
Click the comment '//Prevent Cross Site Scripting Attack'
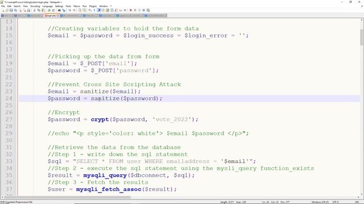(114, 84)
